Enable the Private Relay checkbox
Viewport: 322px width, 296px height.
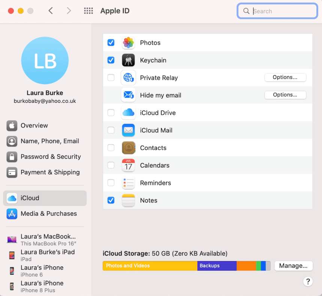coord(111,78)
